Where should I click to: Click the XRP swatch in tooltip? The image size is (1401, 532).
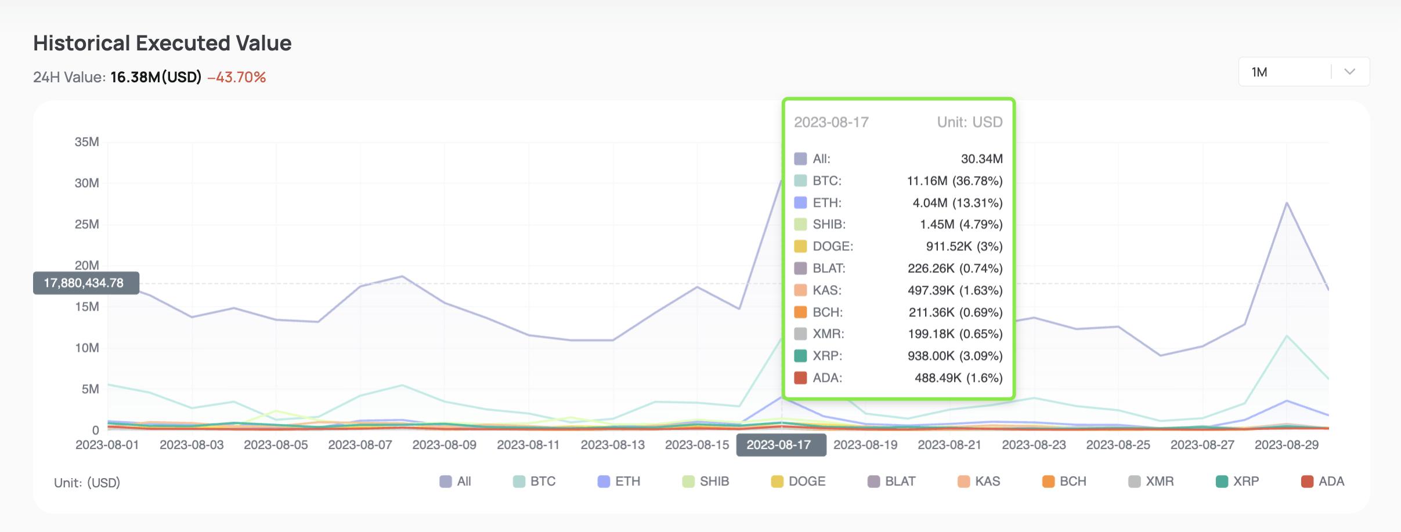click(800, 356)
